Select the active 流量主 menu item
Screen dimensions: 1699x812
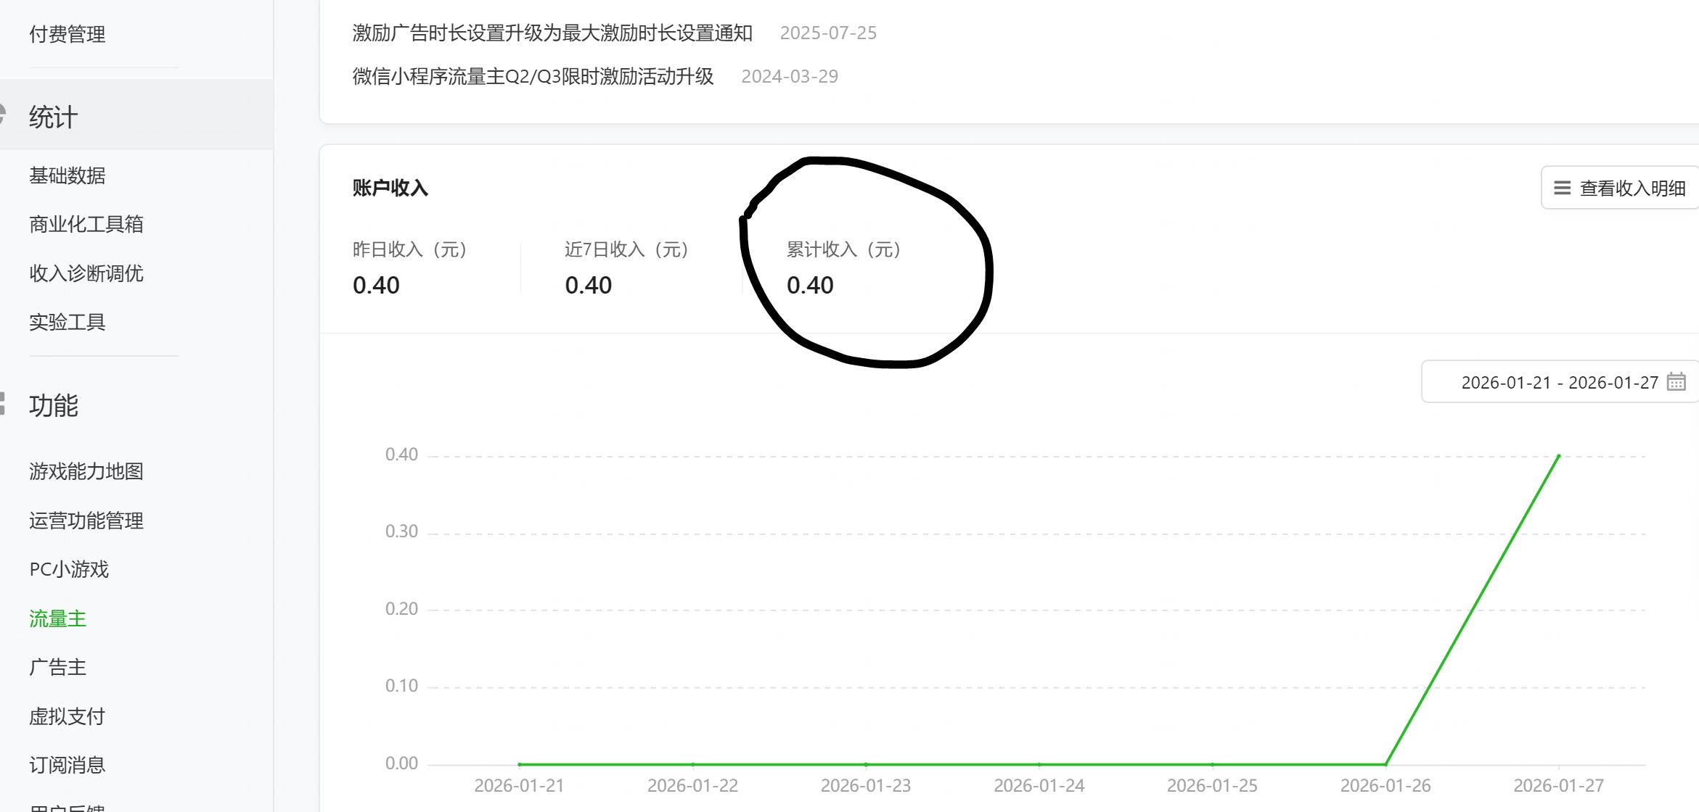pos(58,618)
